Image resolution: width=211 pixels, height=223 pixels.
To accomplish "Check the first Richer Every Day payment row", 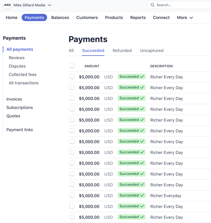I will (72, 77).
